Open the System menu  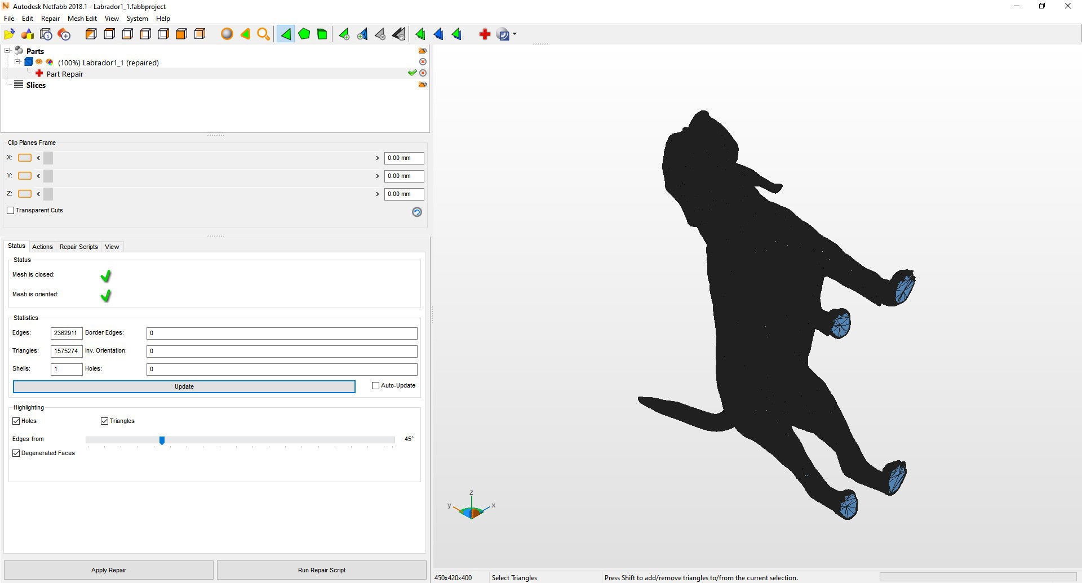point(138,19)
